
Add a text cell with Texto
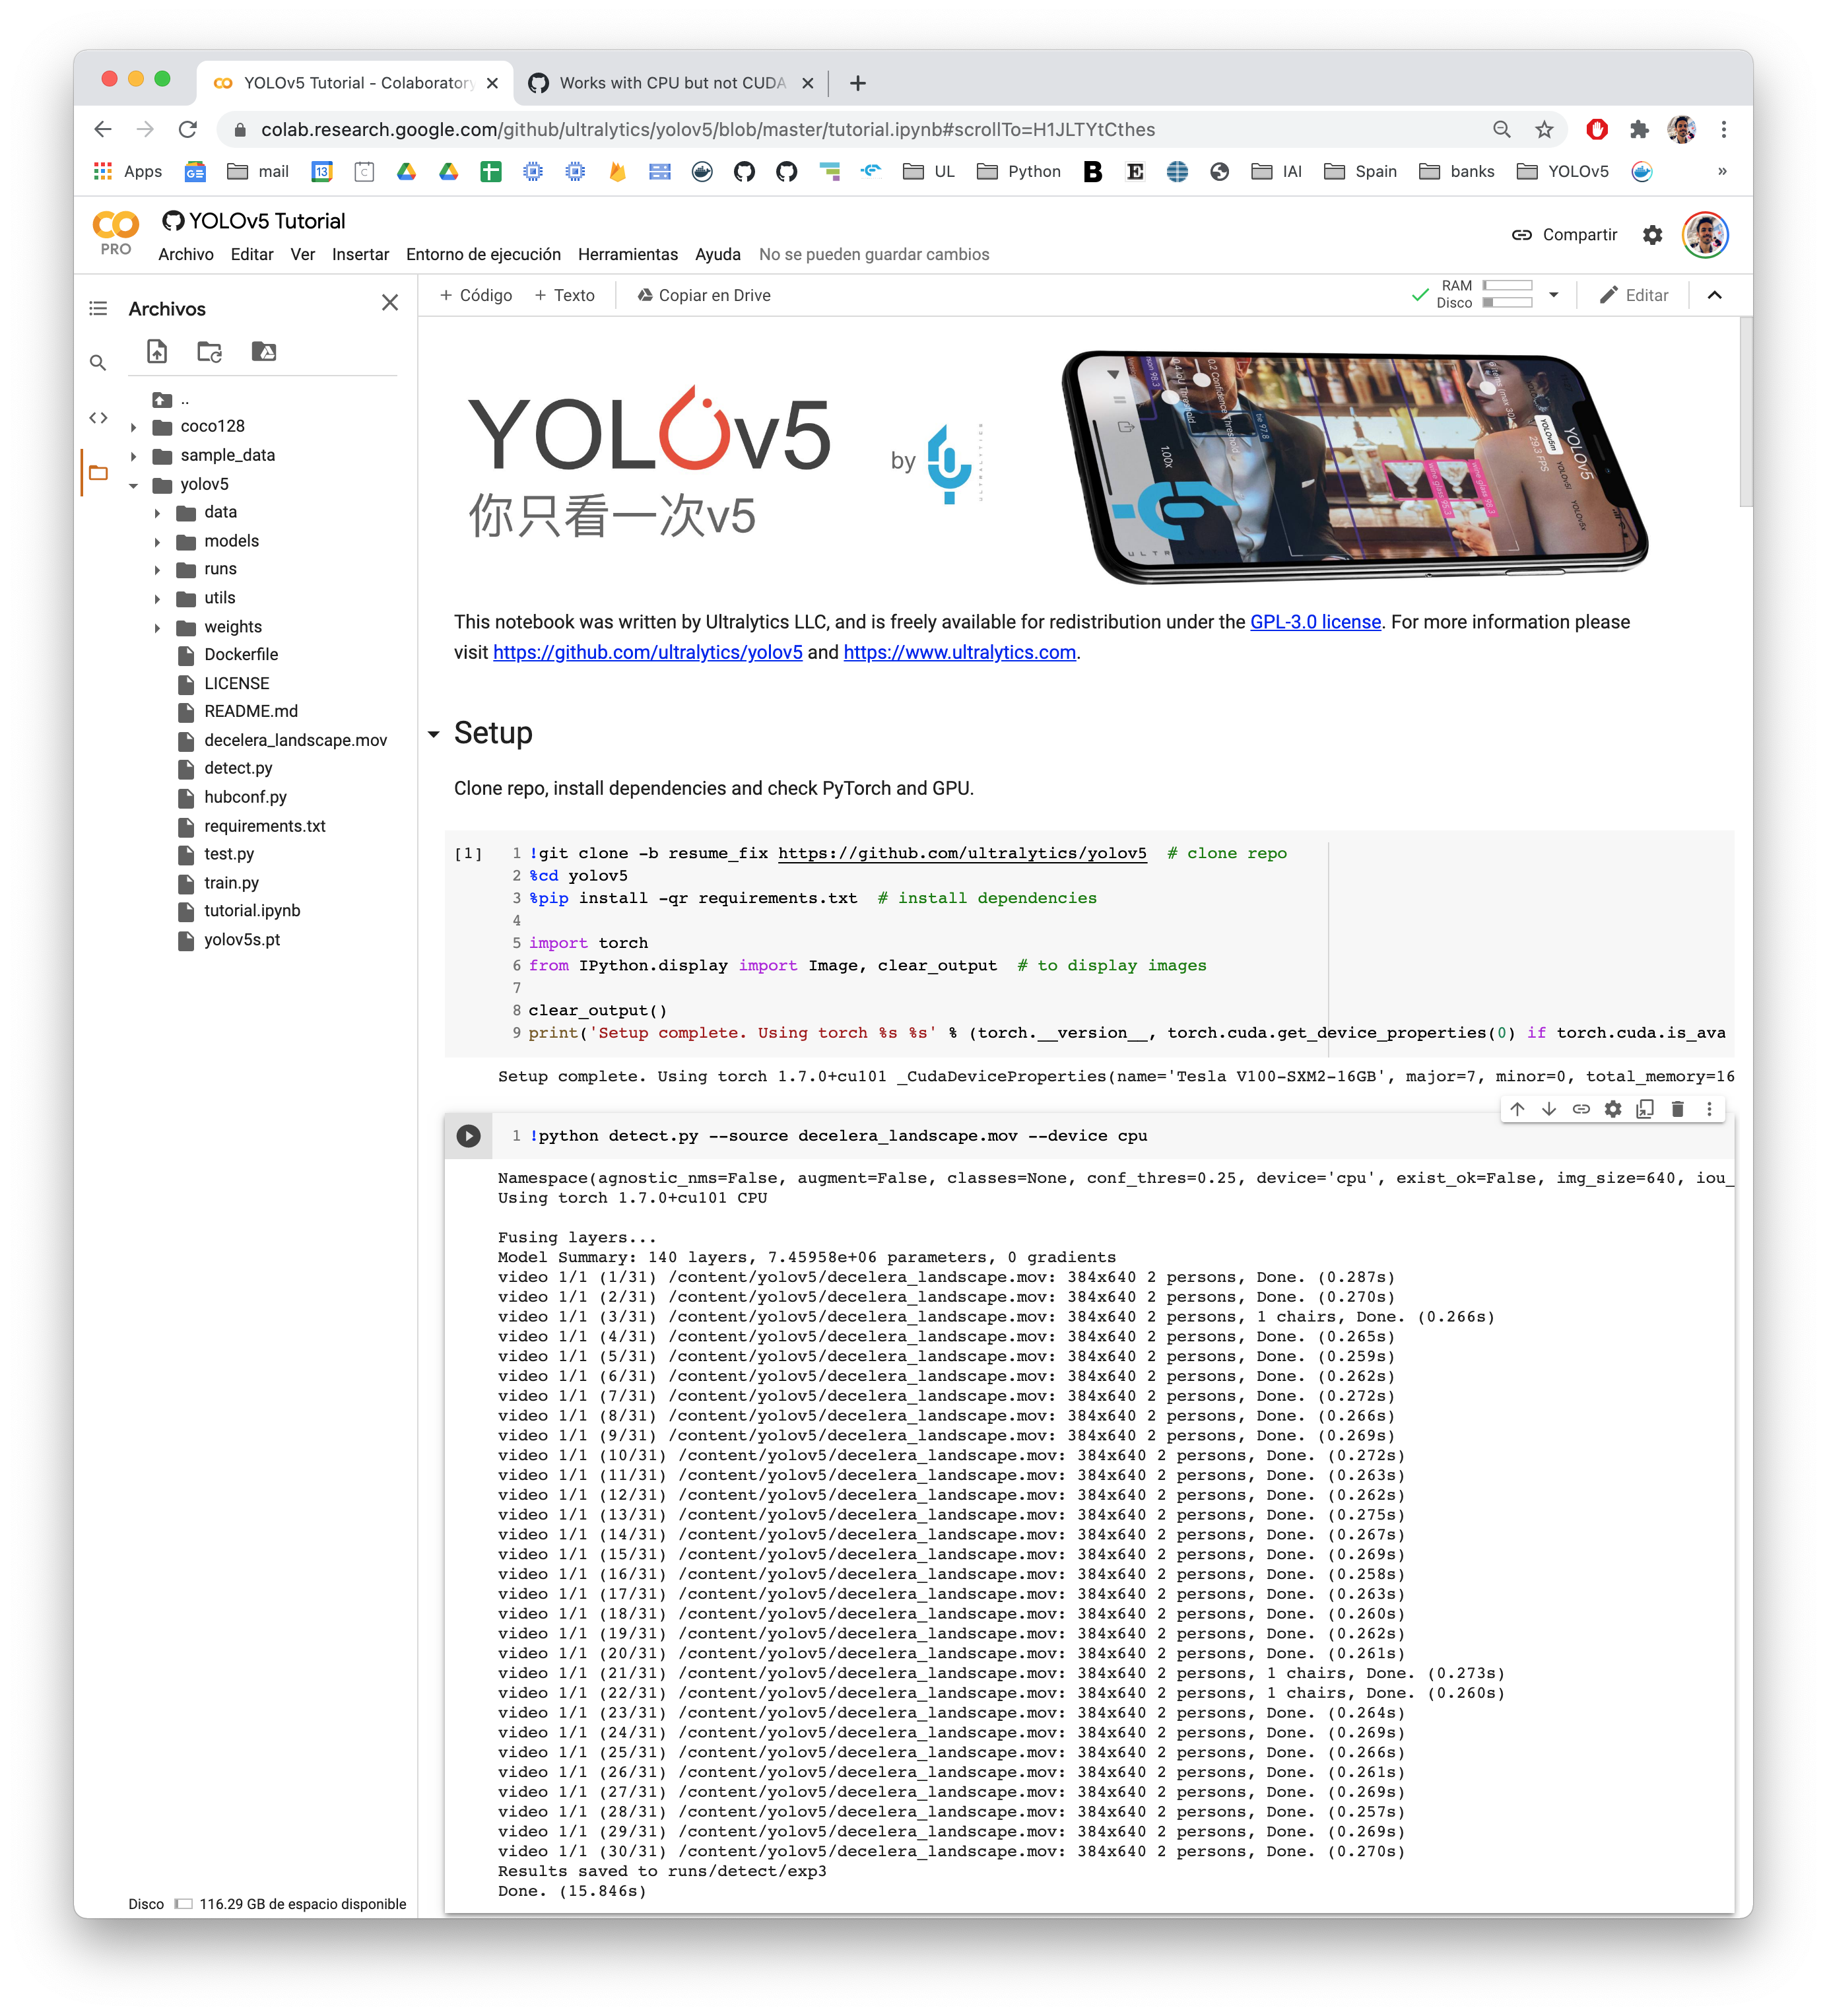pos(565,295)
